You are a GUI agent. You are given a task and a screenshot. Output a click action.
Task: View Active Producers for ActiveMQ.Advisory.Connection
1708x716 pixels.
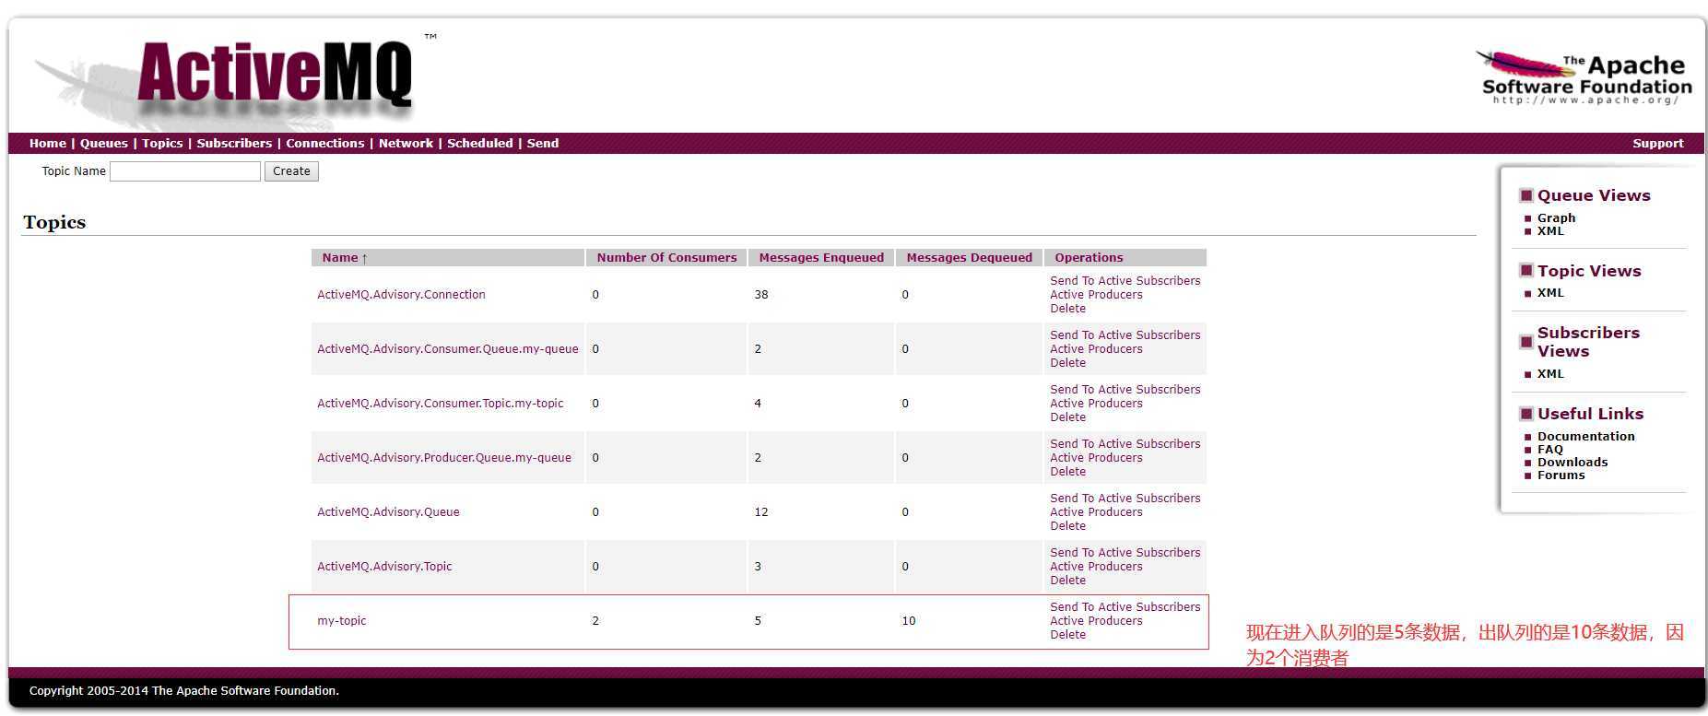click(x=1096, y=295)
